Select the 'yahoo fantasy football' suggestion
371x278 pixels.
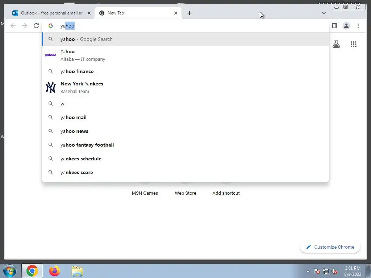(185, 145)
